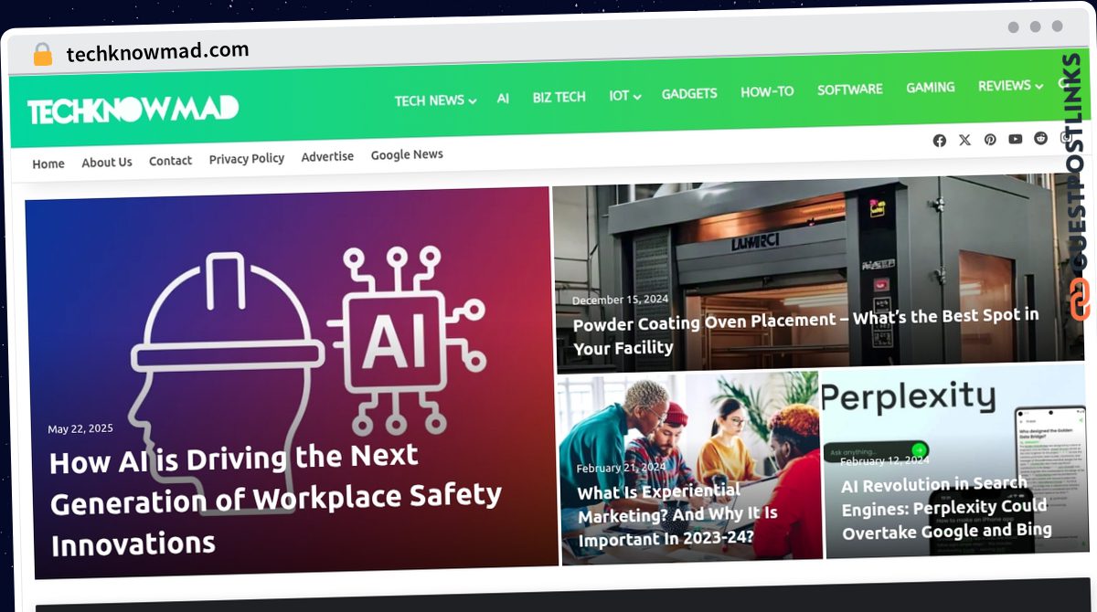Open the Google News link
The image size is (1097, 612).
pyautogui.click(x=407, y=154)
